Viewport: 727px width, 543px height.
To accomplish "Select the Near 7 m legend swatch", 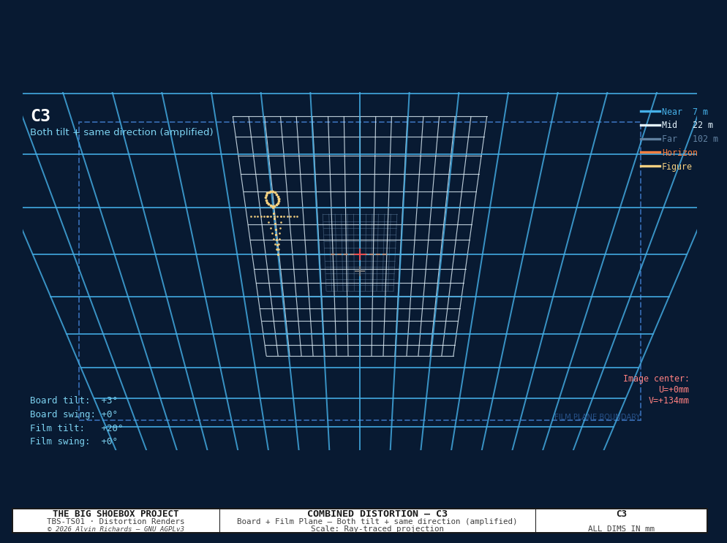I will tap(650, 112).
